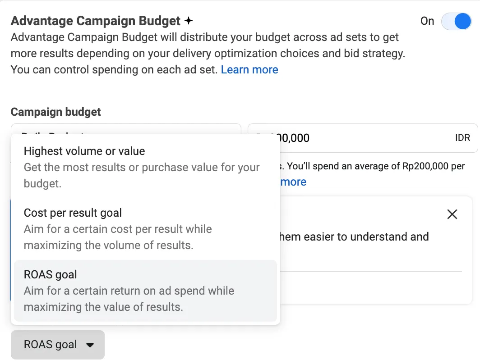Select Highest volume or value option
Screen dimensions: 480x364
pyautogui.click(x=145, y=167)
